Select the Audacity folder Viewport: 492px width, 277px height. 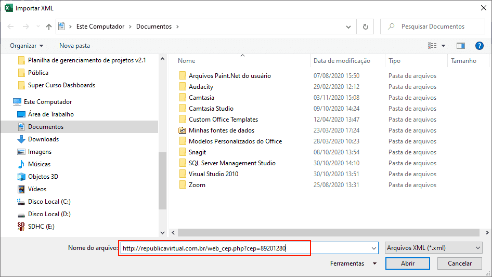201,87
